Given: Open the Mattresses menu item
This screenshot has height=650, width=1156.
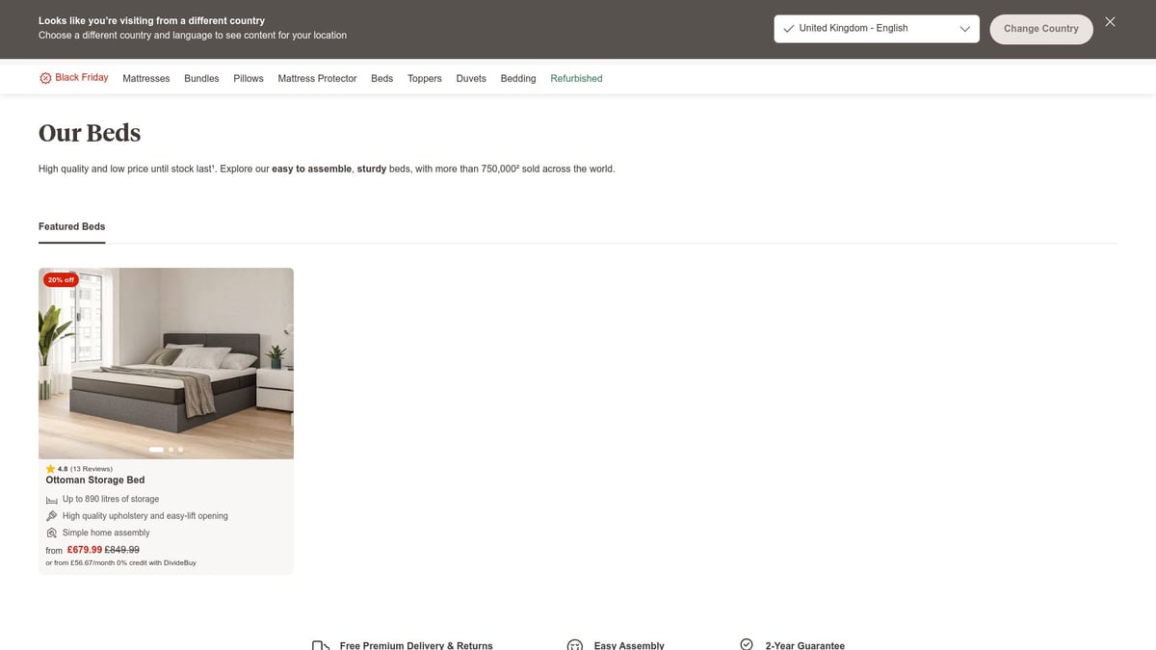Looking at the screenshot, I should (x=146, y=79).
